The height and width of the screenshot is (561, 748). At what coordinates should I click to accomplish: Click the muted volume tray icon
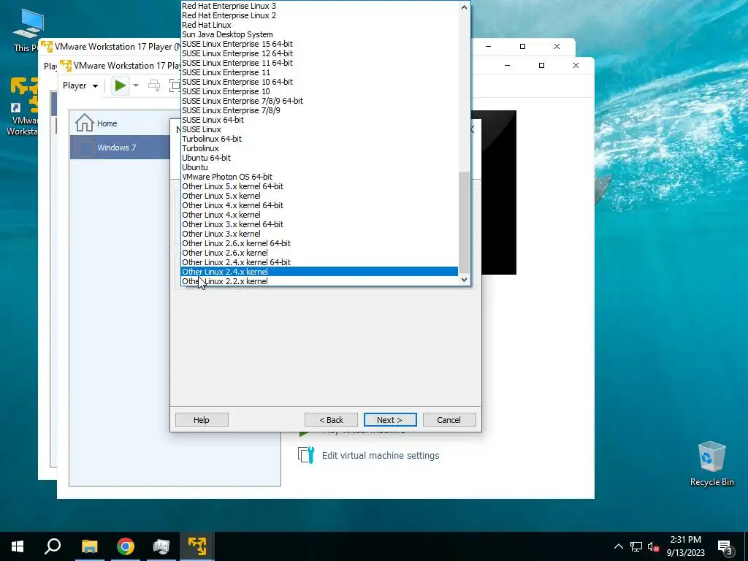click(x=653, y=546)
